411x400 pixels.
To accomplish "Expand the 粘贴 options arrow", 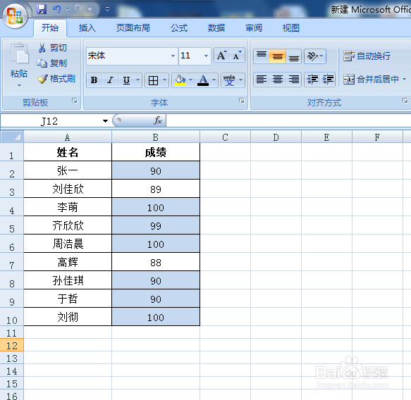I will pyautogui.click(x=19, y=85).
